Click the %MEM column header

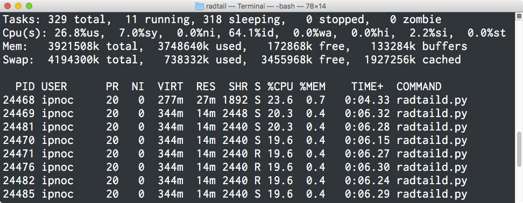pos(313,86)
